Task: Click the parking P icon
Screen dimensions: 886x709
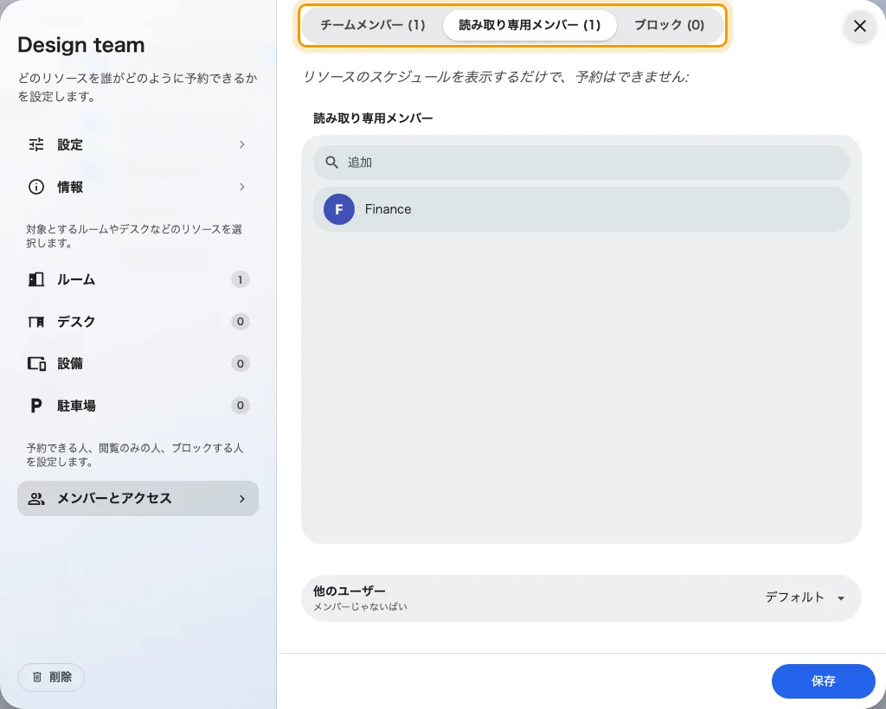Action: pyautogui.click(x=36, y=406)
